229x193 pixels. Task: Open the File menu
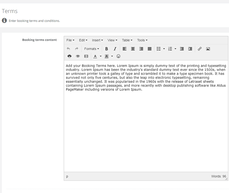click(71, 40)
